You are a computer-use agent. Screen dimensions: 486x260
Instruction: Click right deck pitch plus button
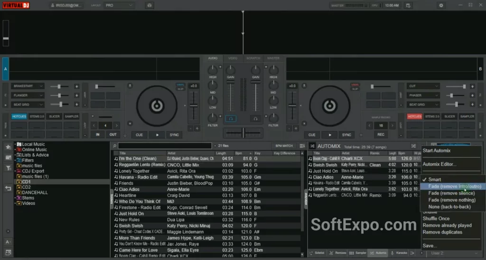(x=296, y=128)
